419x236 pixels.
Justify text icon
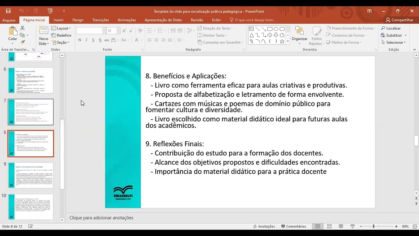(x=170, y=40)
